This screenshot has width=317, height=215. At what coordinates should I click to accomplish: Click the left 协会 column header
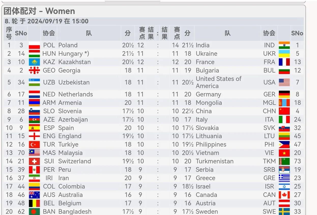(x=49, y=33)
